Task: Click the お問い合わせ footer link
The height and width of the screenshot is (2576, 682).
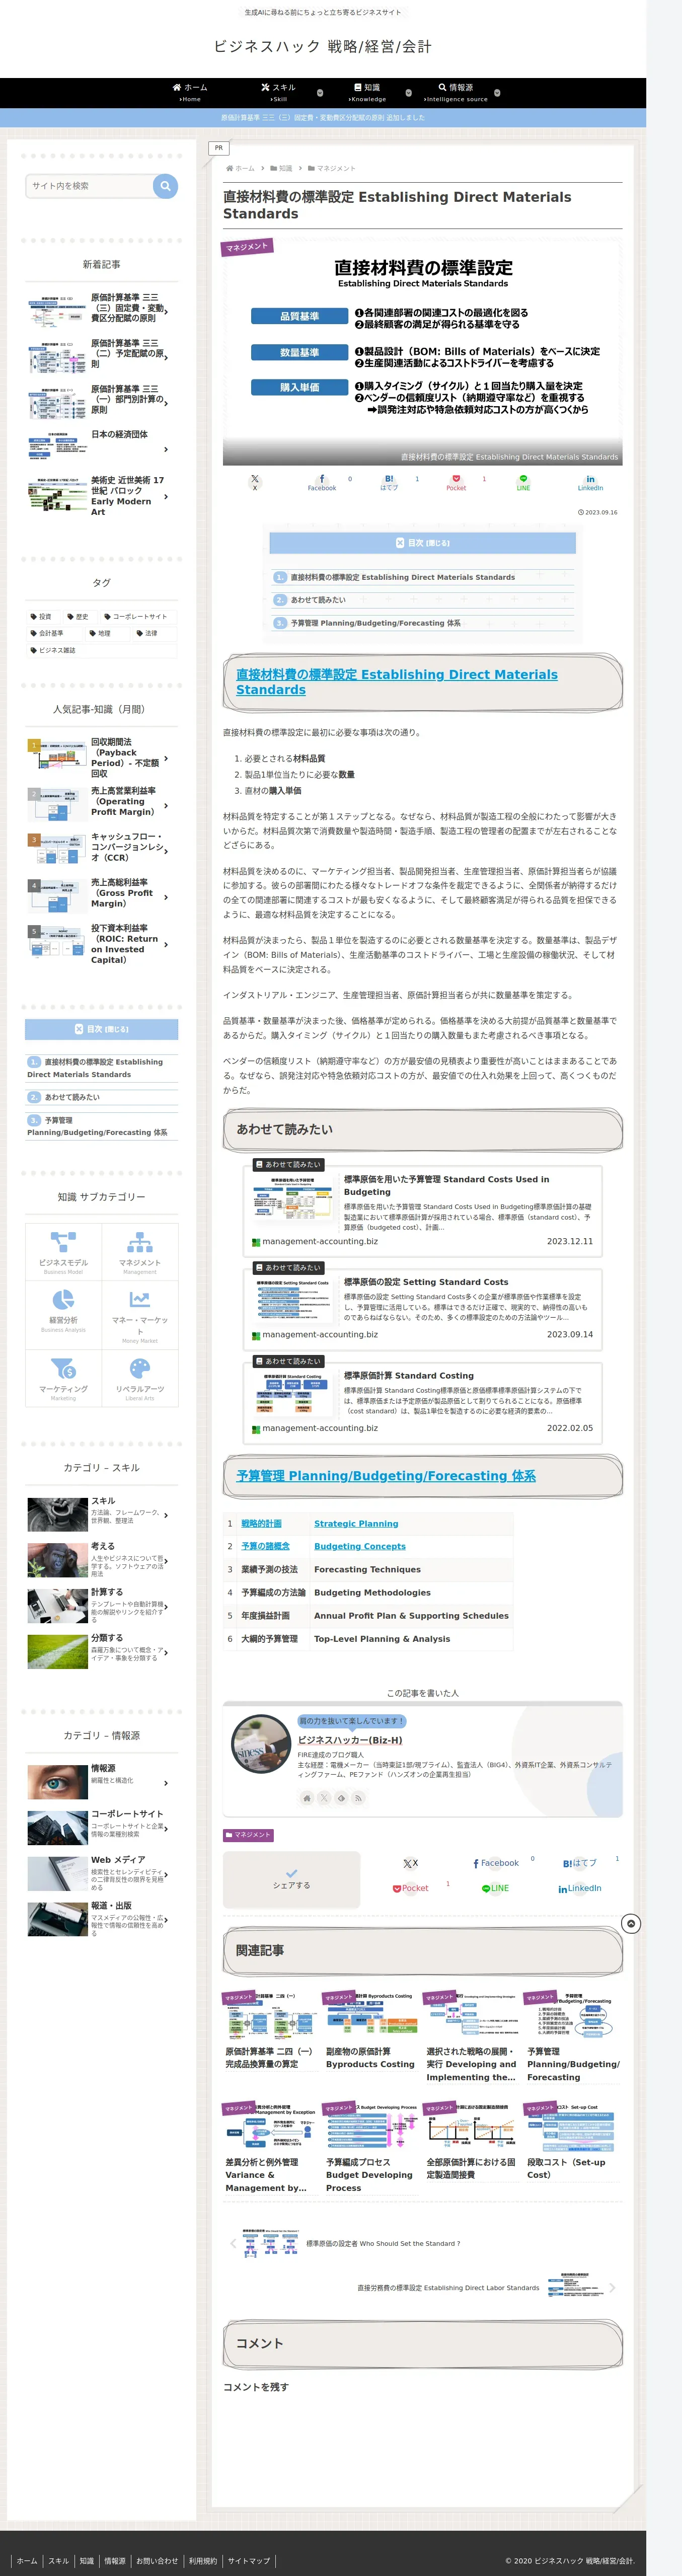Action: tap(157, 2560)
